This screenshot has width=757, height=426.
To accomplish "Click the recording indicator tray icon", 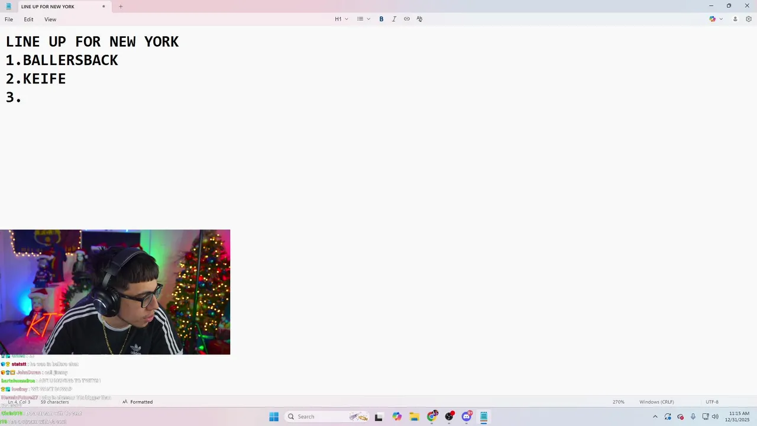I will click(x=681, y=417).
